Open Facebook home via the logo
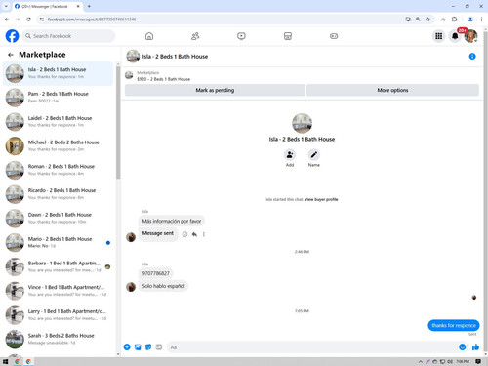488x366 pixels. (x=12, y=36)
